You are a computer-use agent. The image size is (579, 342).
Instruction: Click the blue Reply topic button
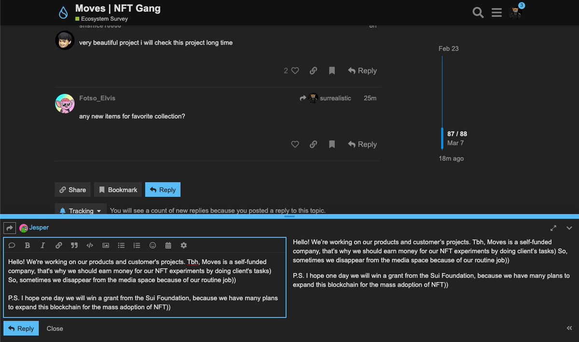[163, 190]
